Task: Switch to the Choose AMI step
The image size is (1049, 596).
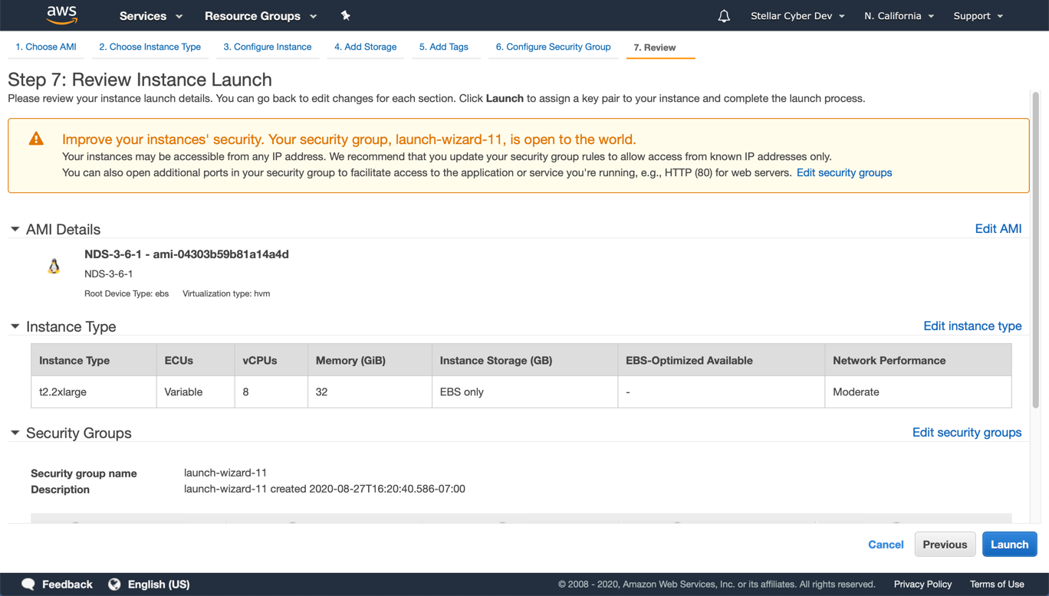Action: (45, 47)
